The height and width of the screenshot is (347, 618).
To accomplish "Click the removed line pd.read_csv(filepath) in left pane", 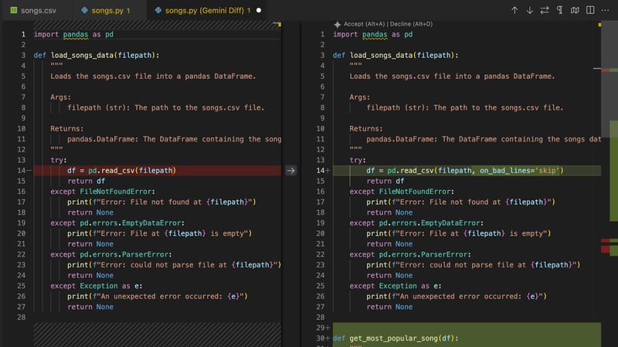I will tap(121, 170).
